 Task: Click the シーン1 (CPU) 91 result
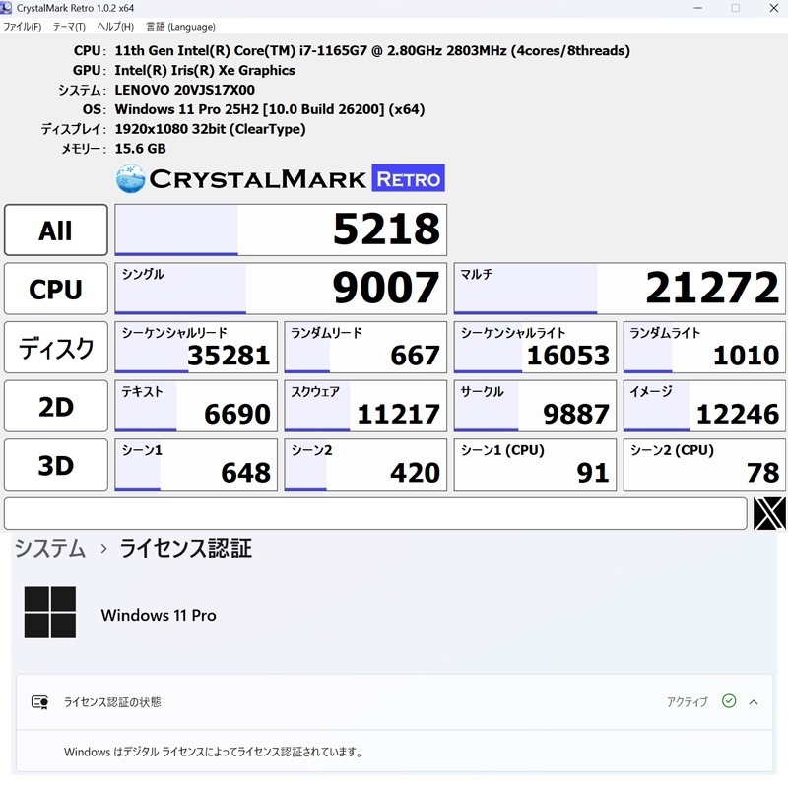[x=535, y=465]
